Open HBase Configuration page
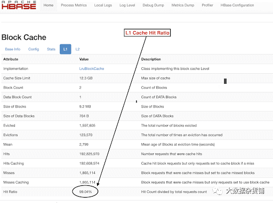 (x=237, y=5)
